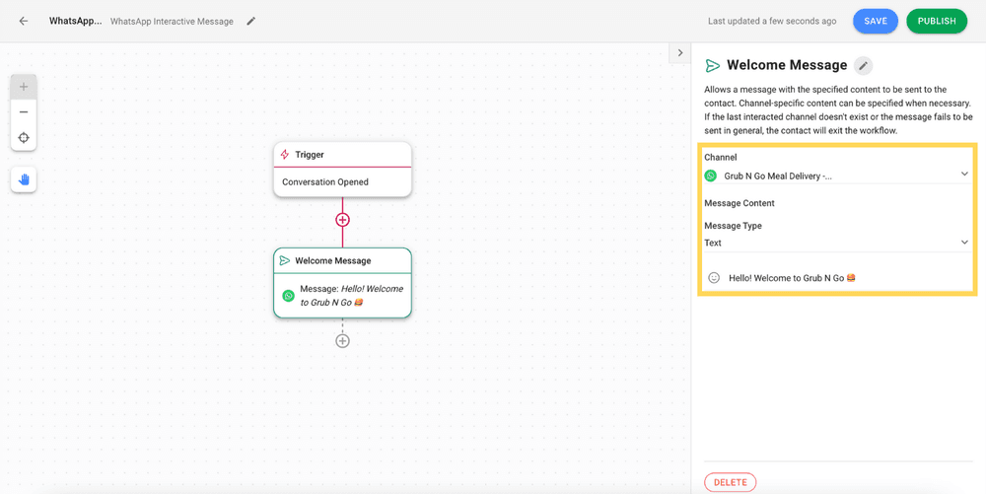Select the Welcome Message node
This screenshot has width=986, height=494.
tap(342, 283)
